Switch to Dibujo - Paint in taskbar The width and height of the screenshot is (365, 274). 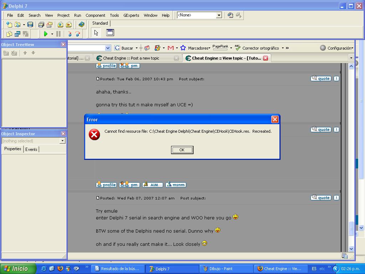point(226,269)
